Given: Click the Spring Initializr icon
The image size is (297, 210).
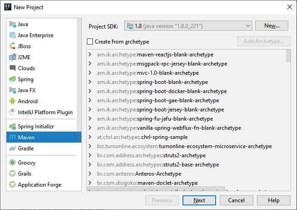Looking at the screenshot, I should (13, 127).
